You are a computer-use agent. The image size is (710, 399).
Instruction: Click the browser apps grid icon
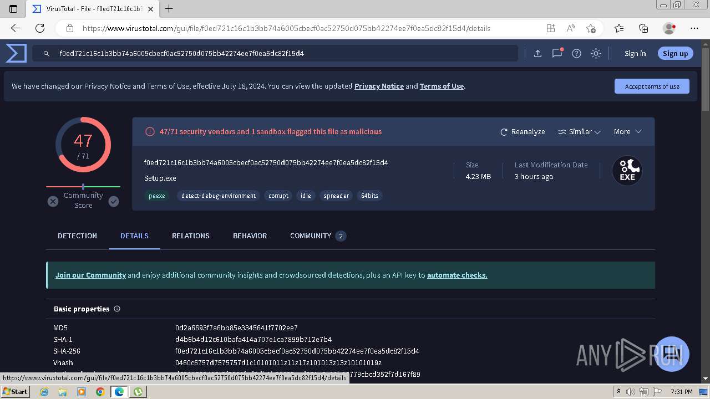[x=550, y=28]
